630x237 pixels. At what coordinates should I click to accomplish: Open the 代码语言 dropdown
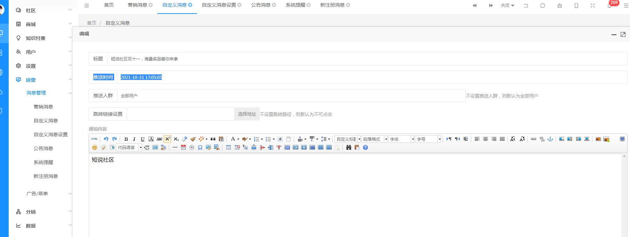point(129,147)
